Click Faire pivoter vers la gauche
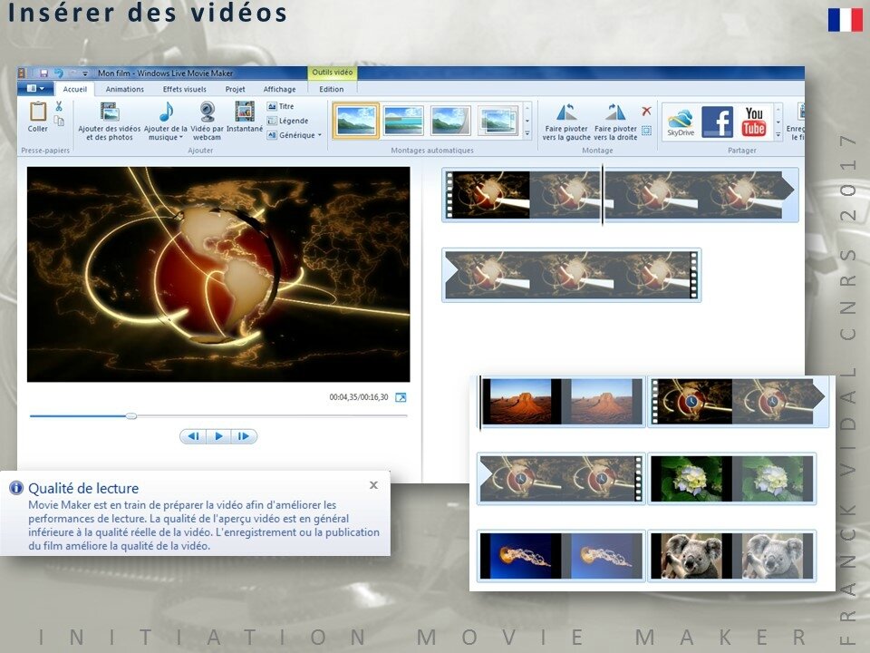Screen dimensions: 870x653 tap(565, 122)
